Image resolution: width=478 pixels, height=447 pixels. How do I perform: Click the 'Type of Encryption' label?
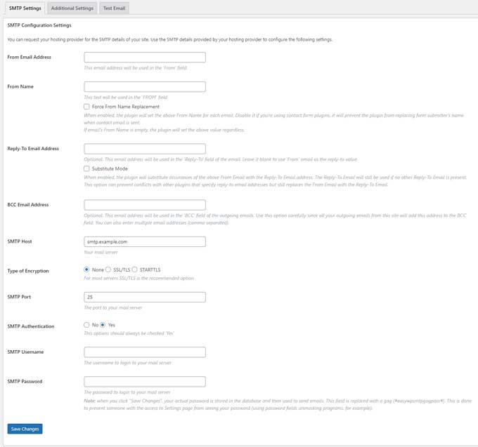pyautogui.click(x=28, y=271)
